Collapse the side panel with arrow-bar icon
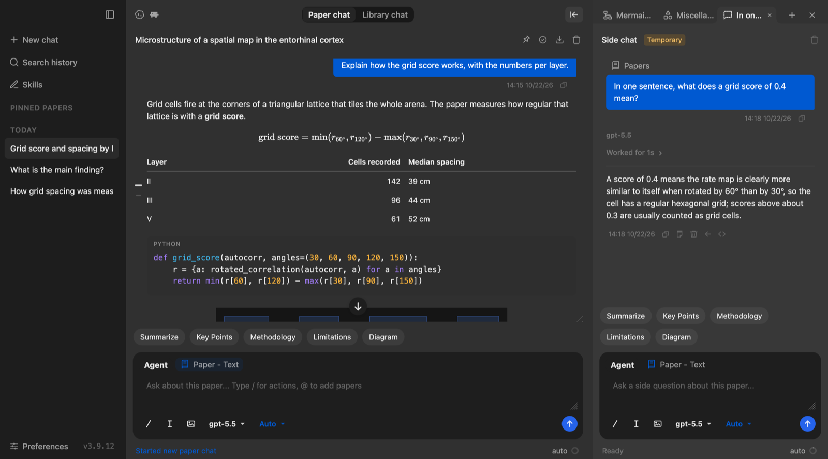 point(574,14)
